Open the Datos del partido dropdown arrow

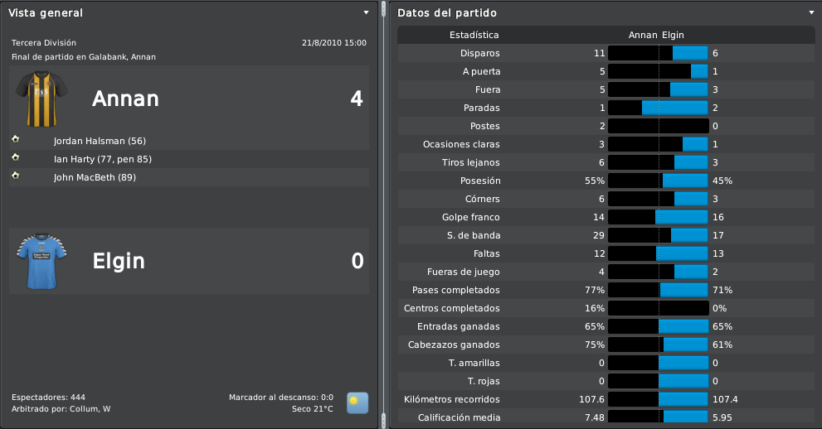point(812,12)
